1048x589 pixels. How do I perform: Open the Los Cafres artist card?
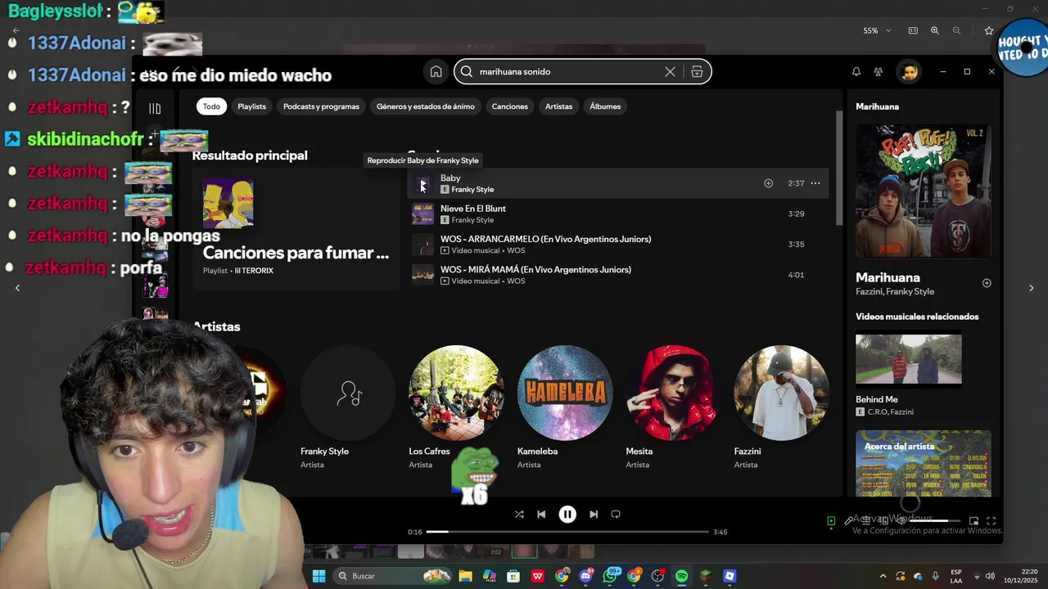(x=456, y=407)
